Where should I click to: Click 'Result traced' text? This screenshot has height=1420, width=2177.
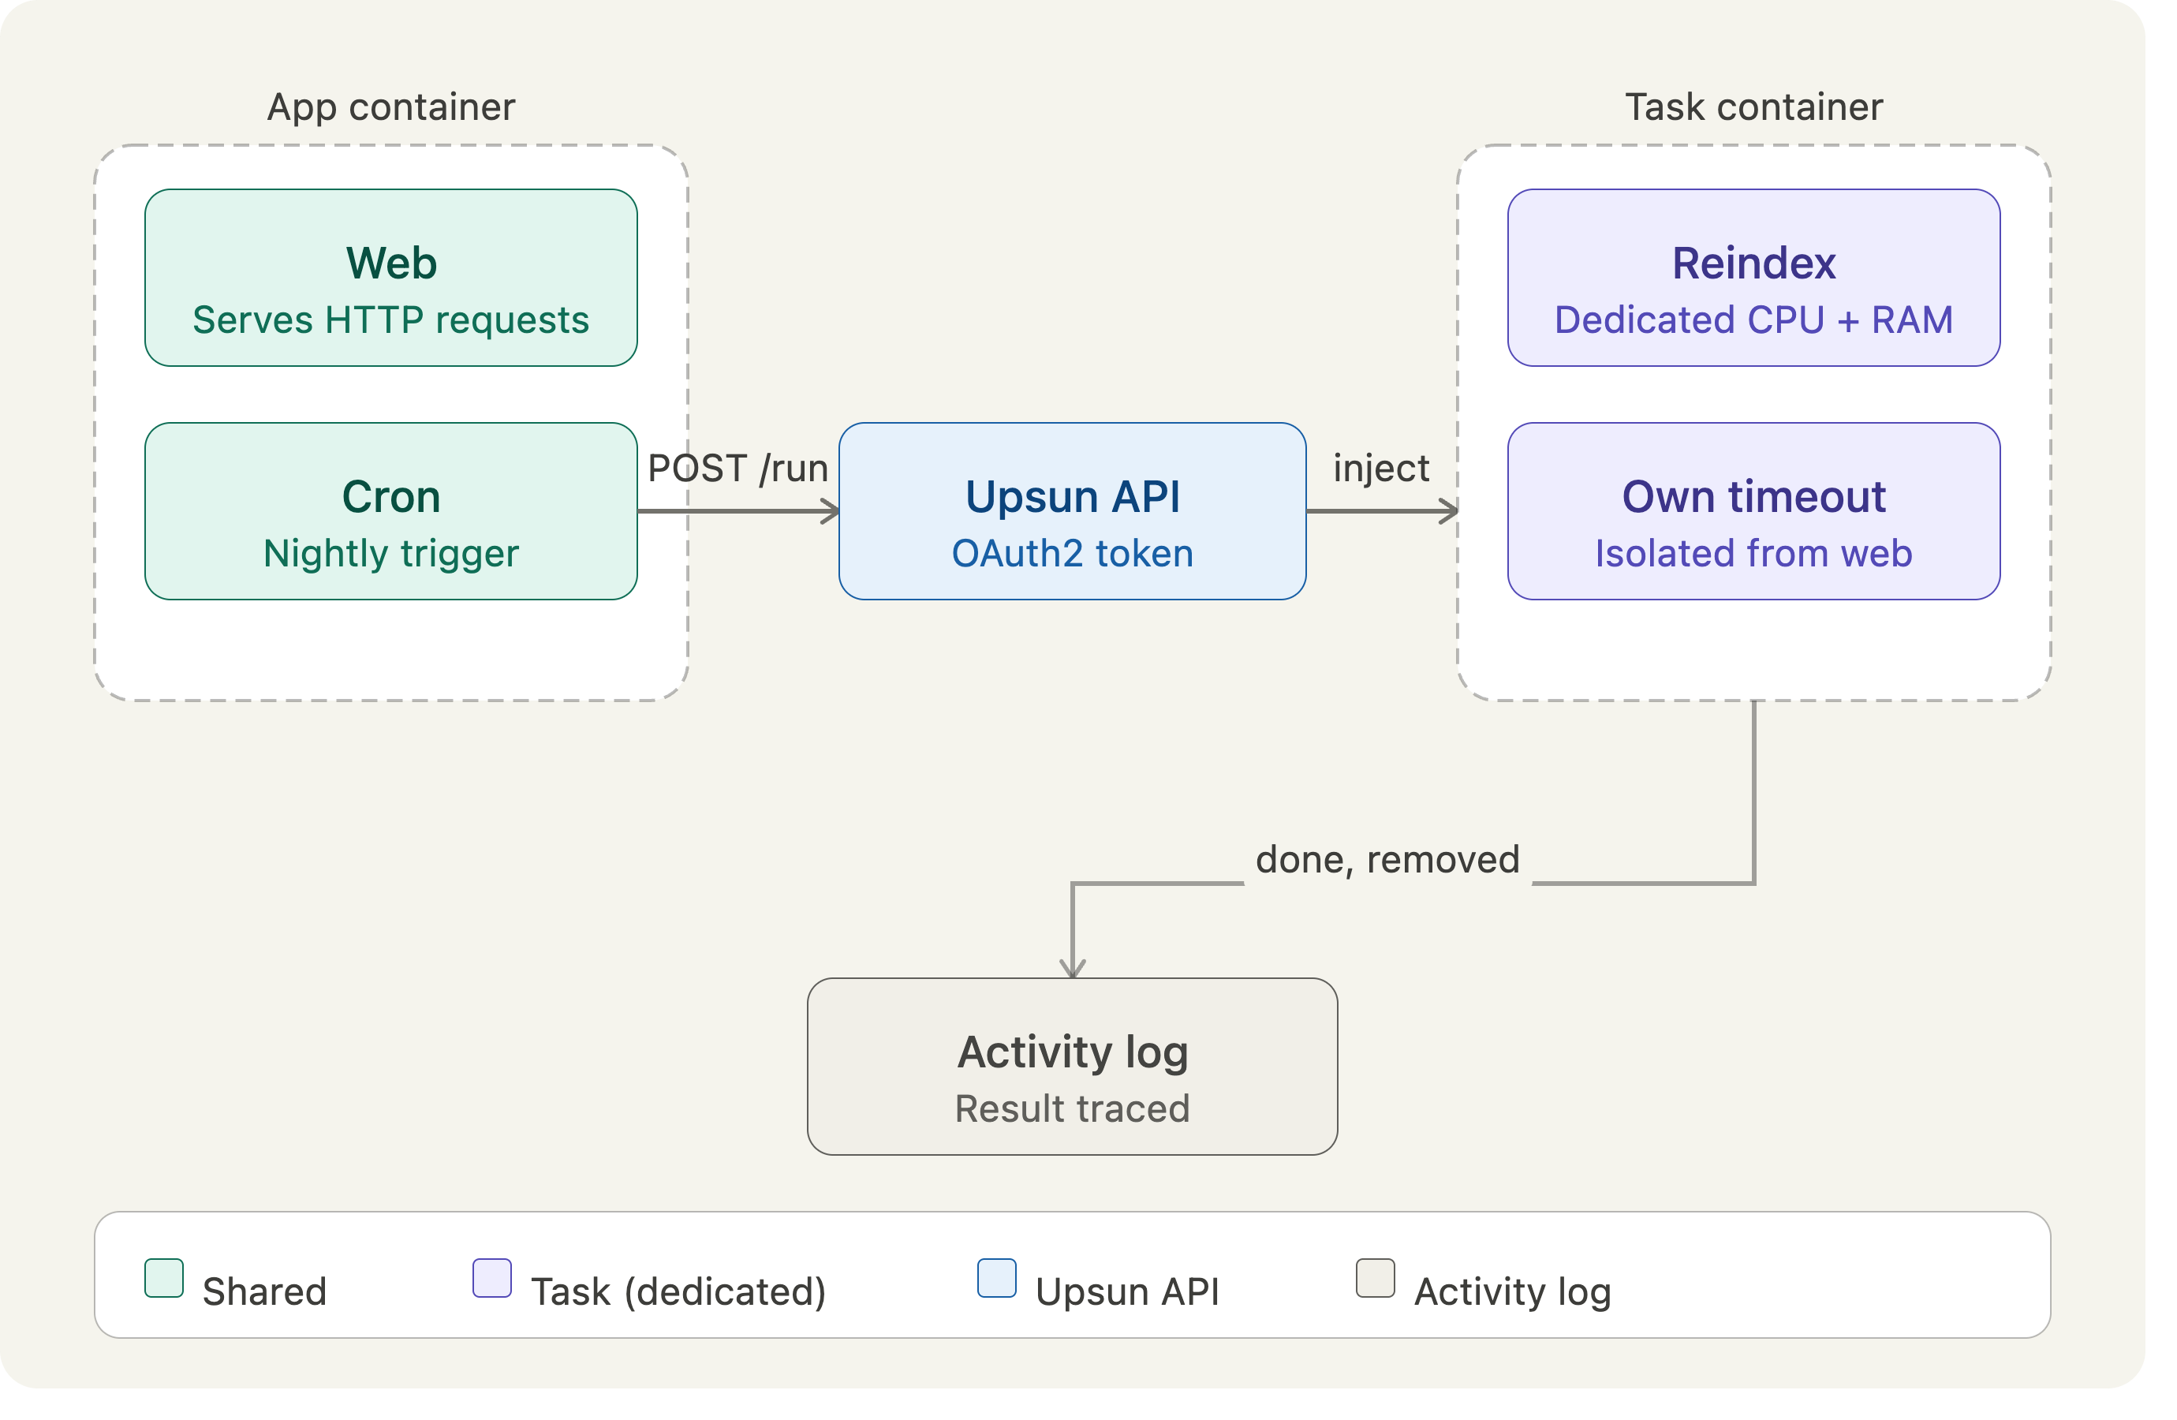tap(1073, 1109)
